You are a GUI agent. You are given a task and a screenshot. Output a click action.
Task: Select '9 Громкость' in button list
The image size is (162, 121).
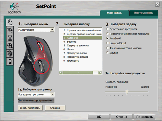click(x=83, y=61)
